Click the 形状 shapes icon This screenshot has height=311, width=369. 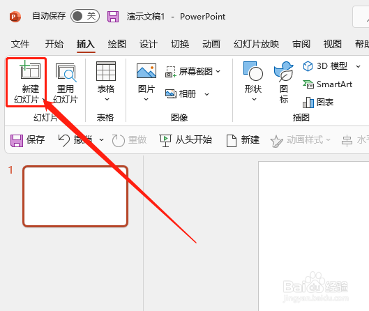click(253, 71)
